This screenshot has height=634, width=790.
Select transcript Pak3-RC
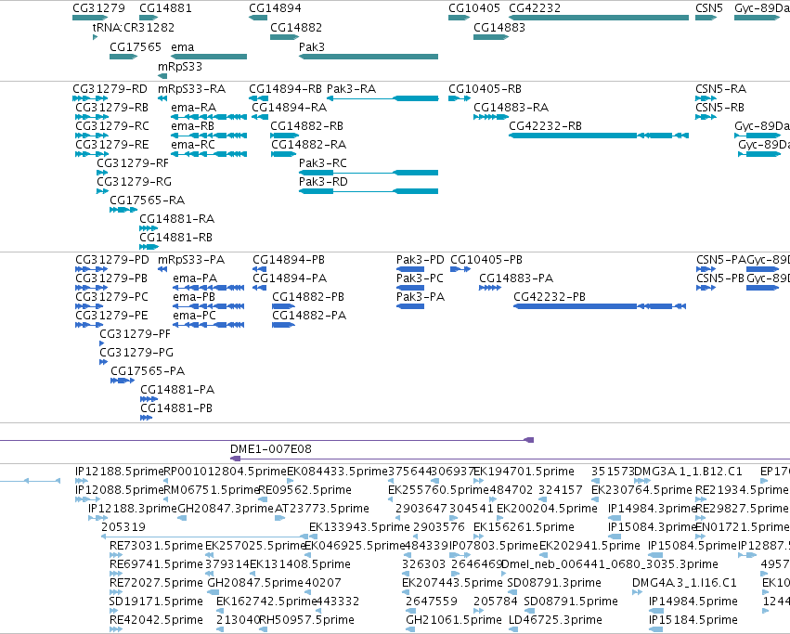click(323, 162)
